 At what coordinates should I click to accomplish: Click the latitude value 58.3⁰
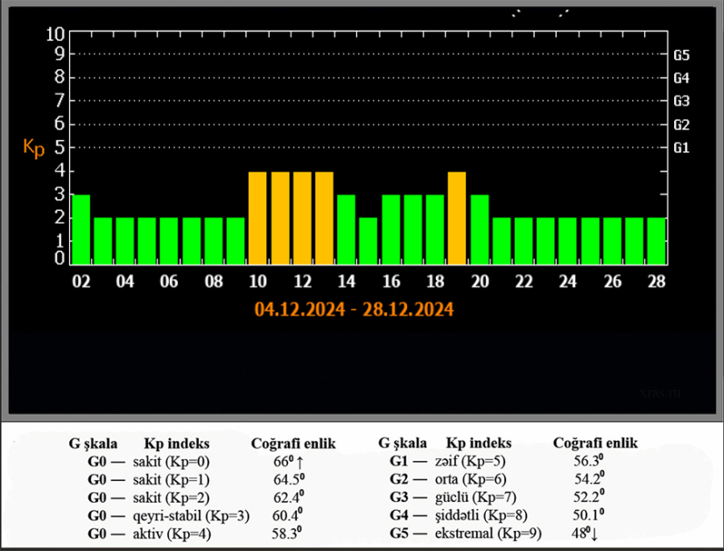[287, 534]
